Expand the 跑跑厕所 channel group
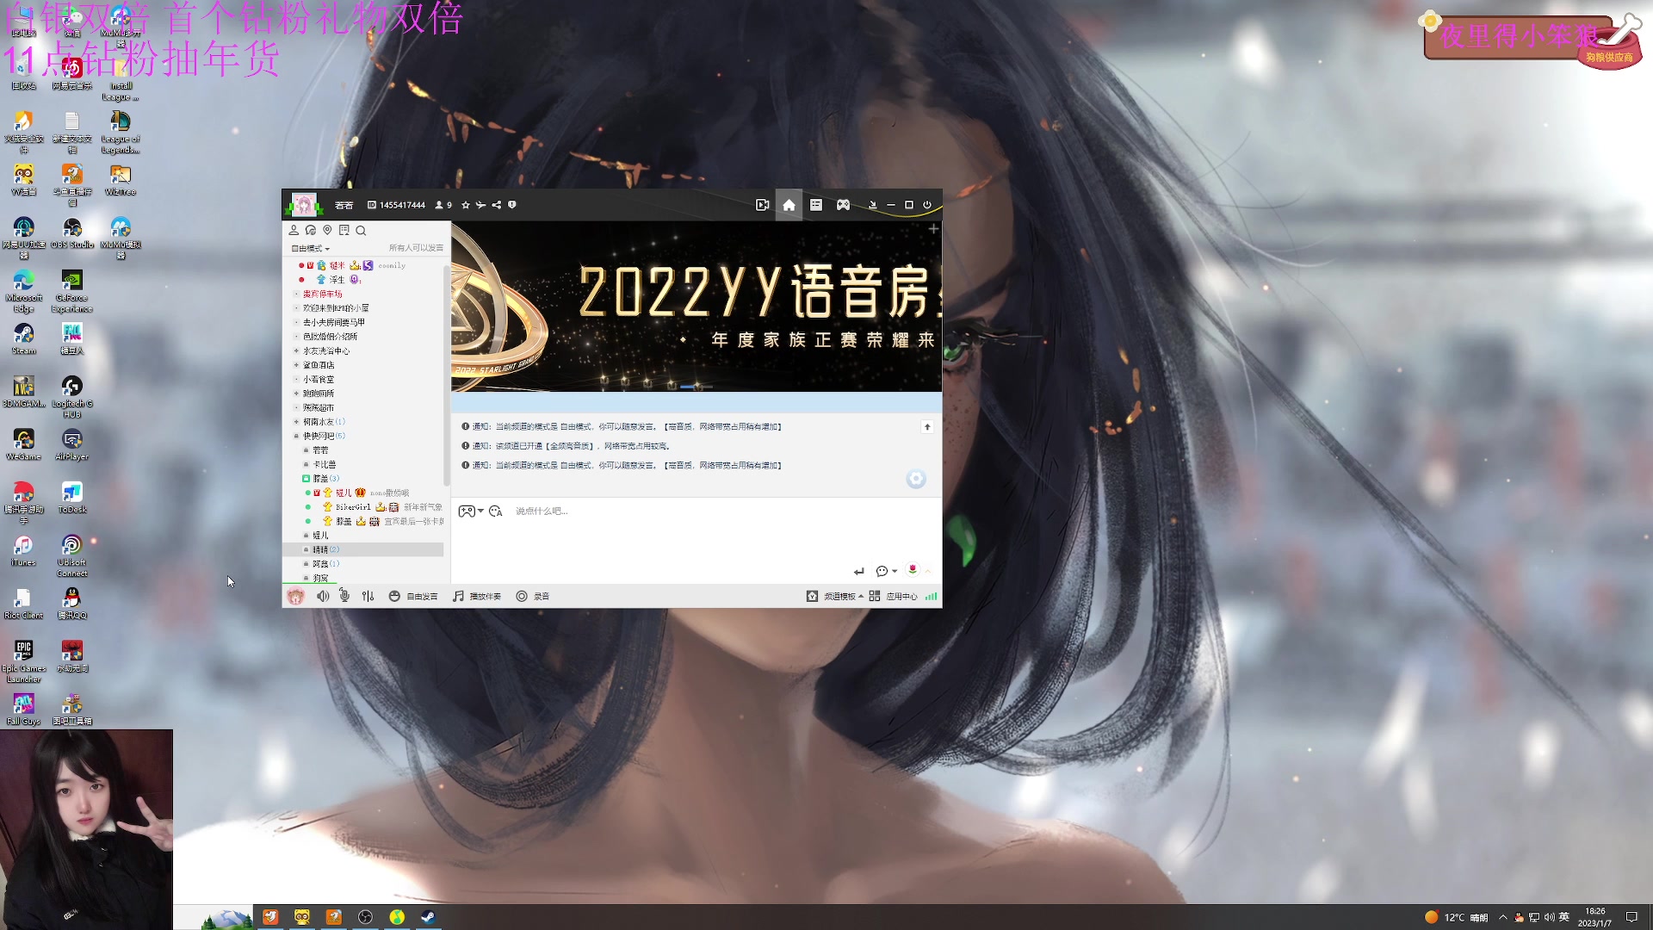 [x=296, y=394]
